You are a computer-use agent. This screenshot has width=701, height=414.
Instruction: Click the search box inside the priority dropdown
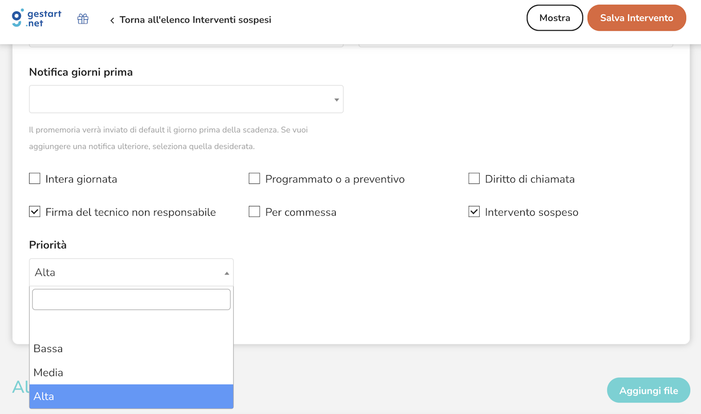tap(131, 299)
